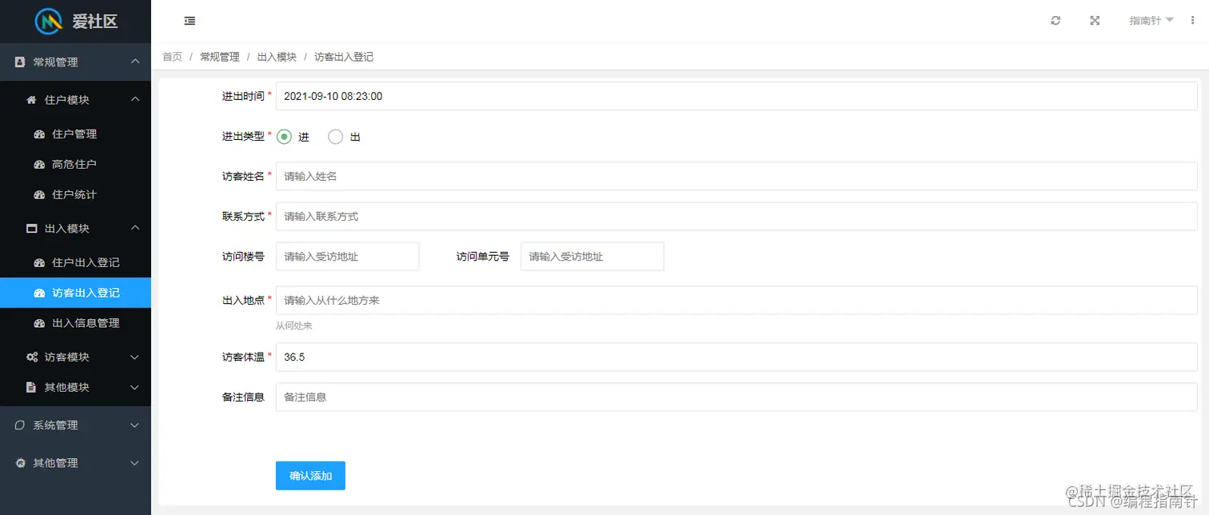The width and height of the screenshot is (1209, 515).
Task: Click the dashboard icon beside 住户统计
Action: [x=39, y=195]
